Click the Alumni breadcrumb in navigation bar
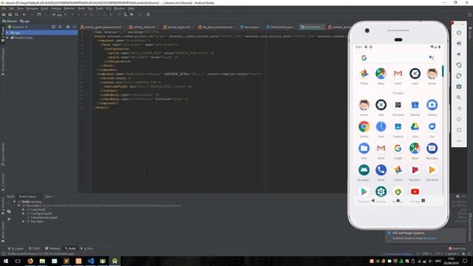The image size is (473, 266). coord(10,21)
